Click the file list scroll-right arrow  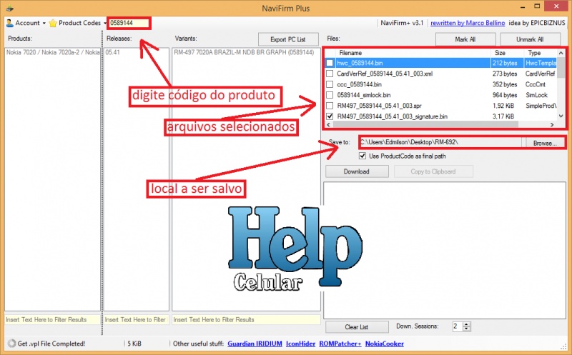coord(552,125)
